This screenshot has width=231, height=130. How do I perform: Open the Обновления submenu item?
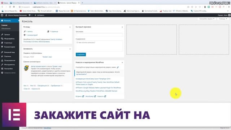tap(6, 29)
